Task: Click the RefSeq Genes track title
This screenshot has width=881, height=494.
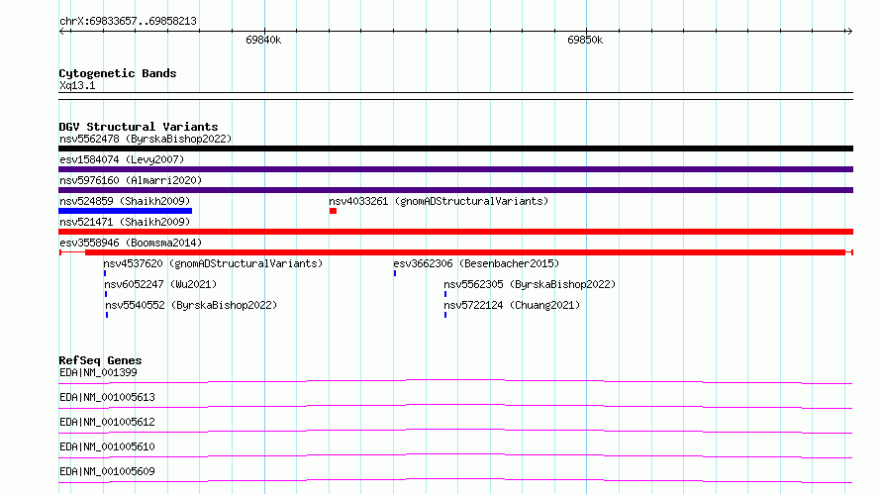Action: [101, 360]
